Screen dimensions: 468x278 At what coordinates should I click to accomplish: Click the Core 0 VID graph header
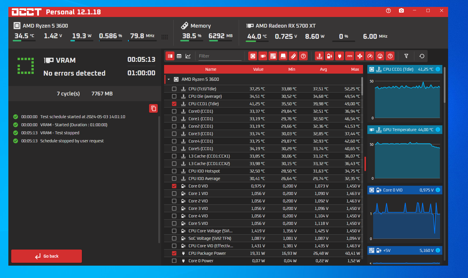click(405, 190)
